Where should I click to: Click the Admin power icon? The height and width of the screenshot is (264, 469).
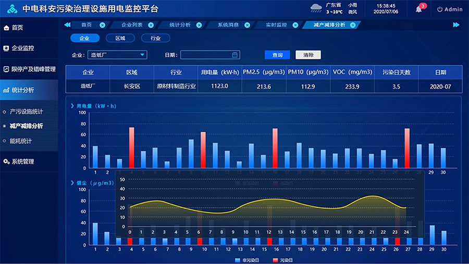pos(440,9)
